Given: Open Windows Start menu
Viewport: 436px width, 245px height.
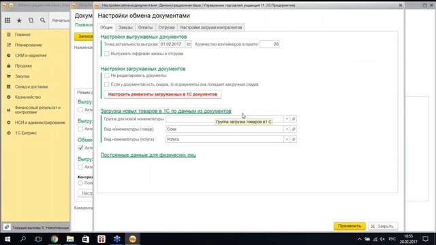Looking at the screenshot, I should [7, 239].
